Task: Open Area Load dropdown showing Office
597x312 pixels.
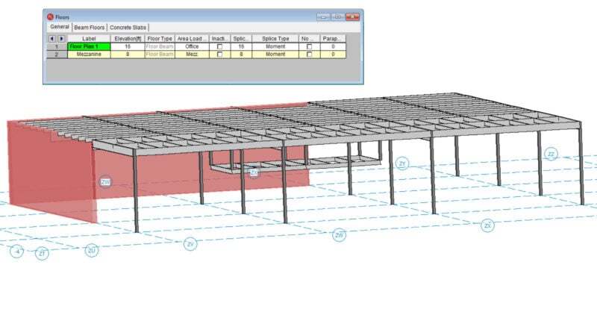Action: pyautogui.click(x=192, y=46)
